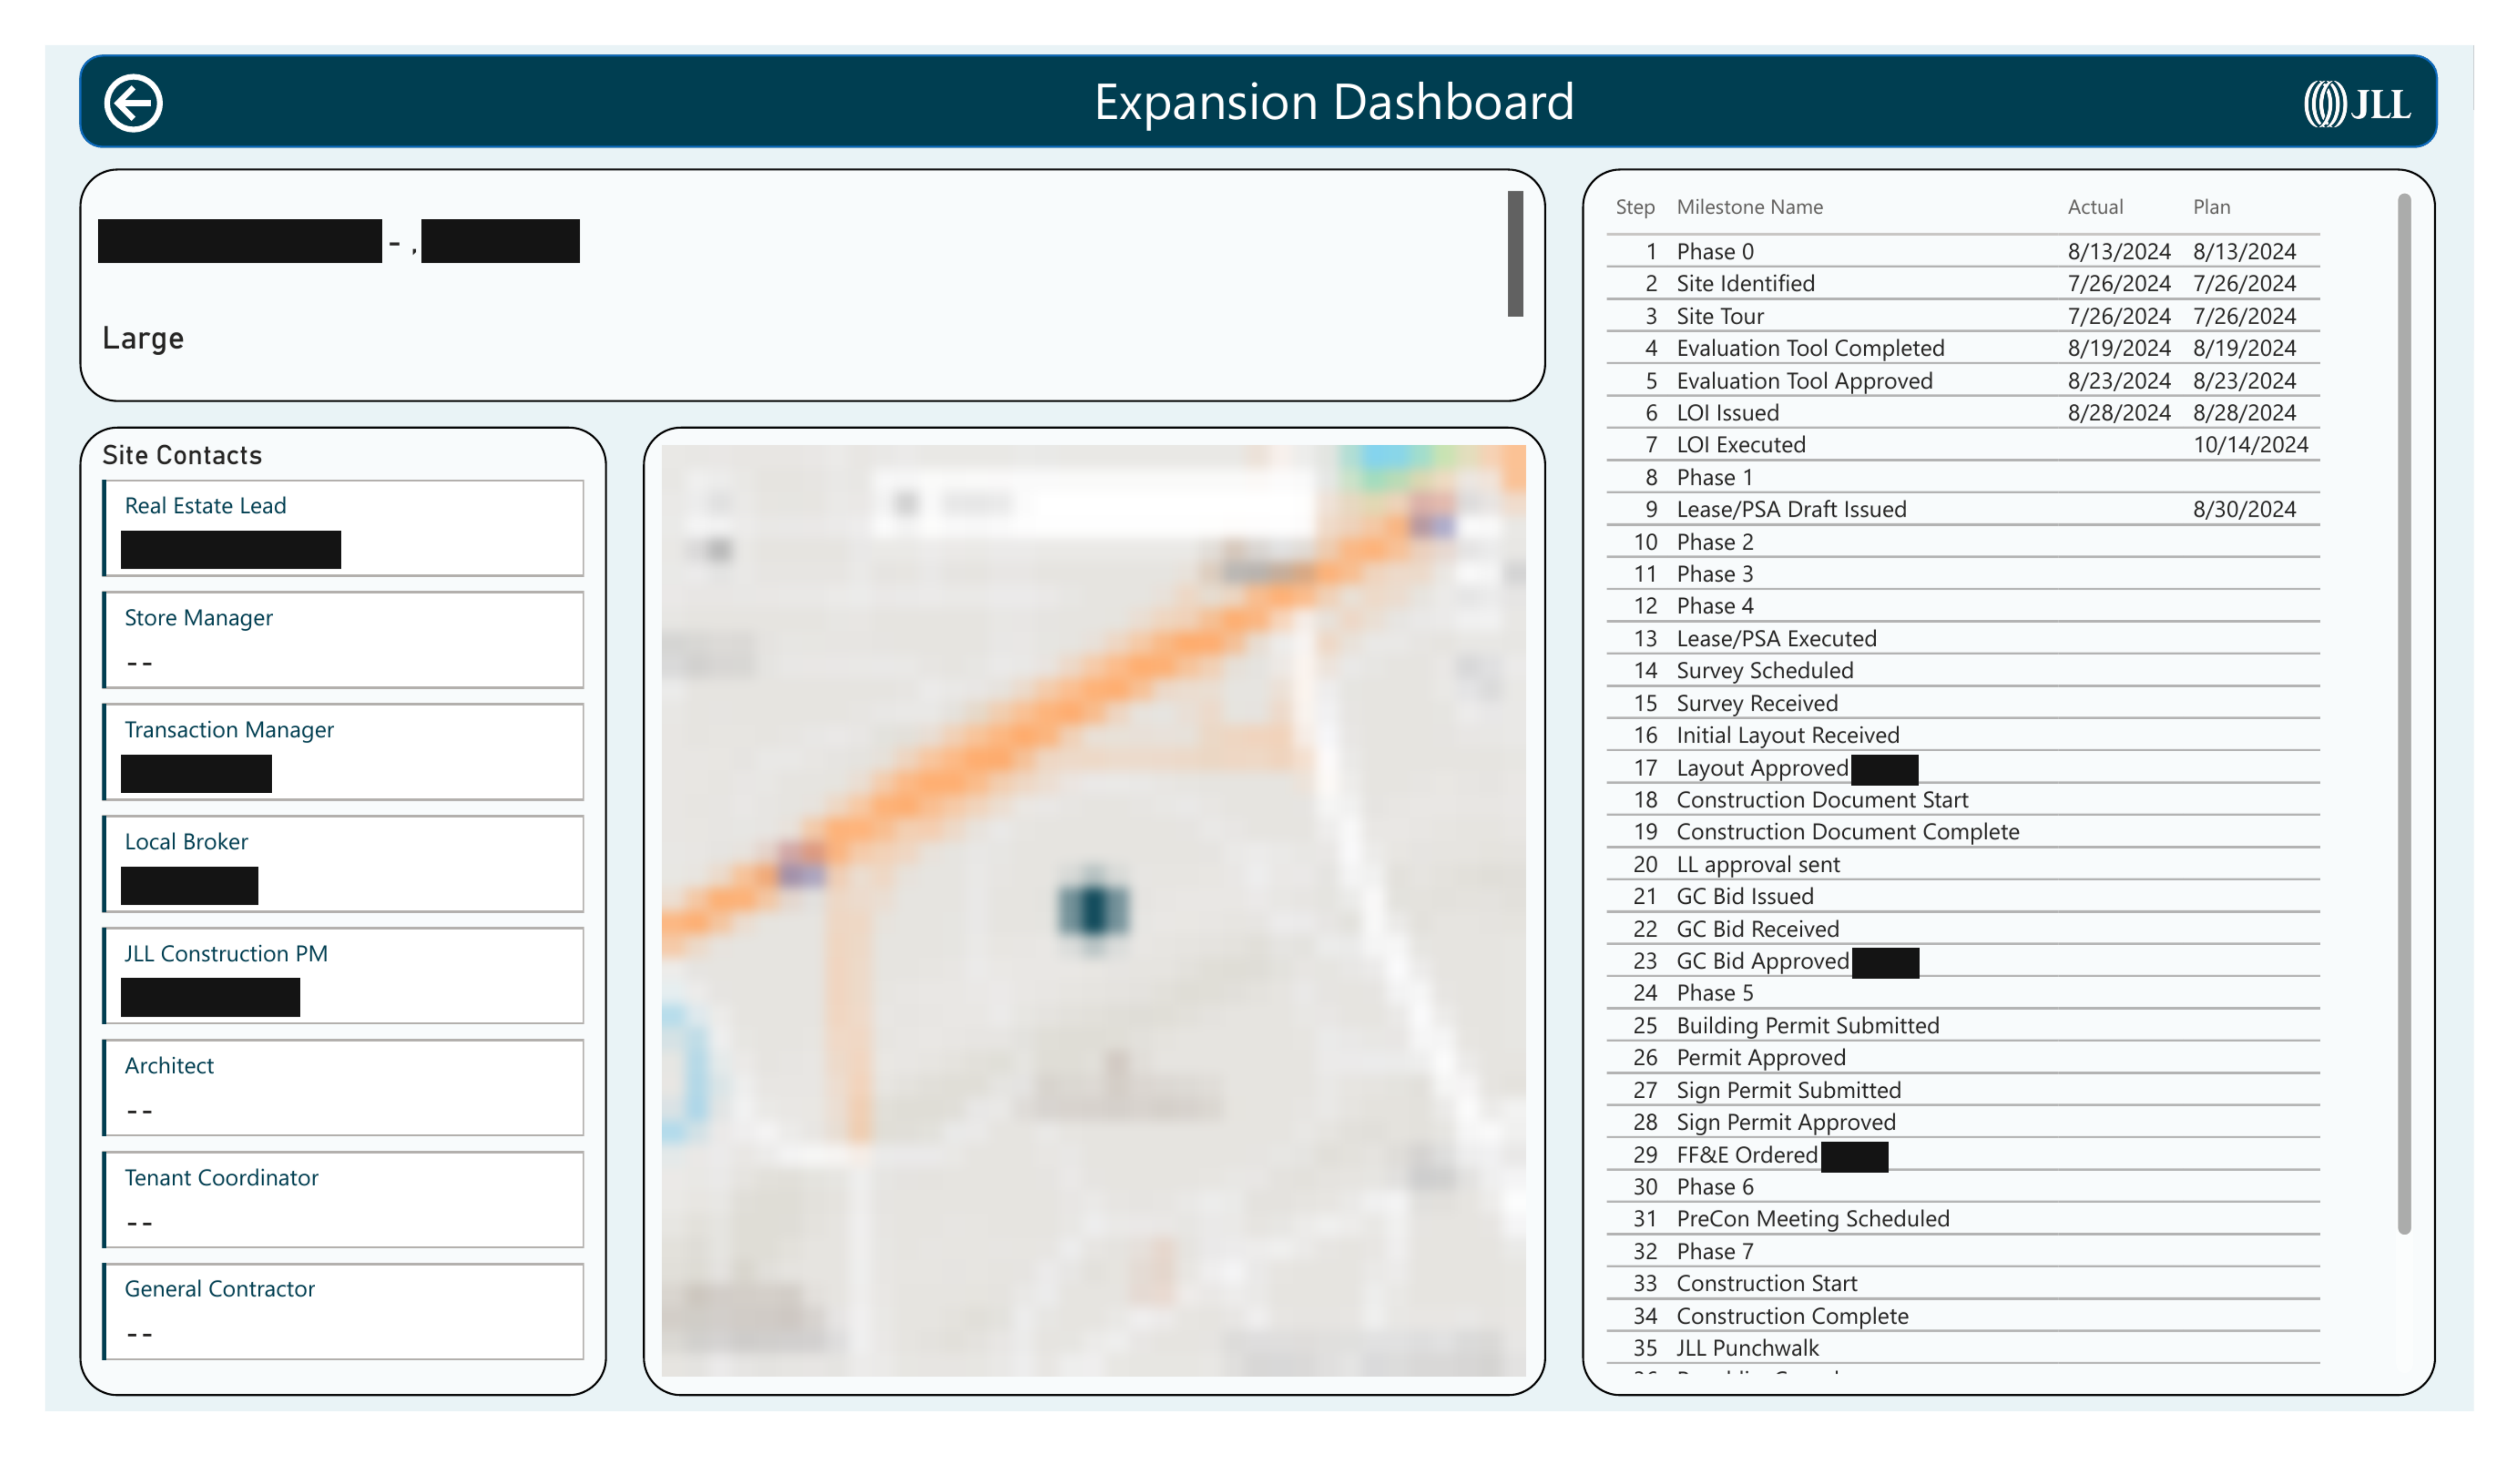Select the 'Phase 4' milestone row
This screenshot has height=1457, width=2520.
(x=1963, y=606)
